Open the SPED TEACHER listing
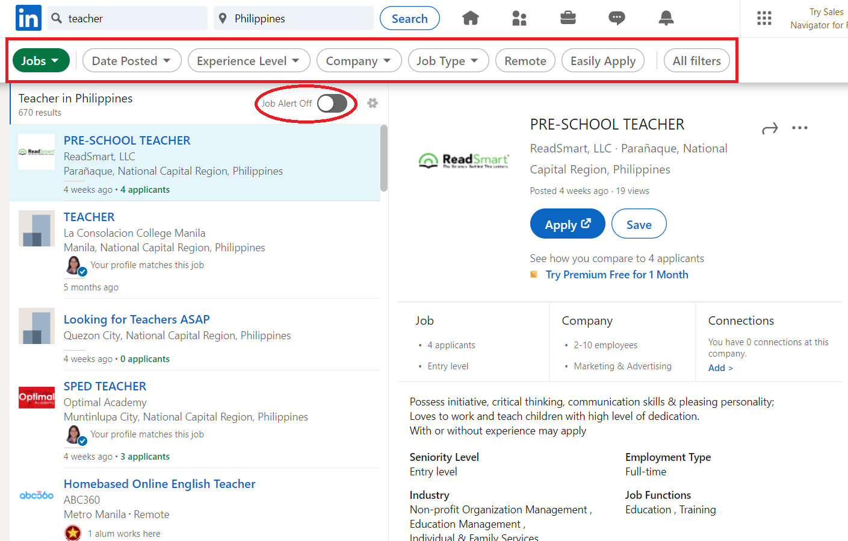Screen dimensions: 848x541 pyautogui.click(x=105, y=386)
